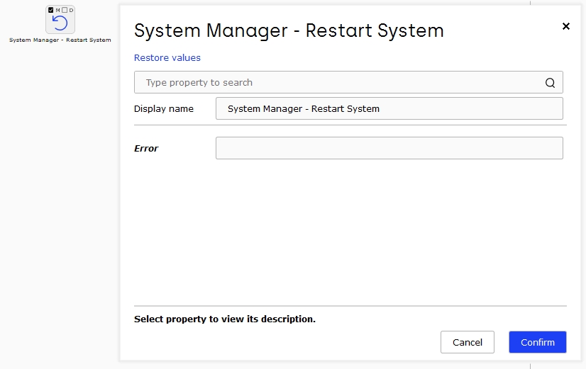
Task: Toggle the M checkbox on the node
Action: tap(51, 10)
